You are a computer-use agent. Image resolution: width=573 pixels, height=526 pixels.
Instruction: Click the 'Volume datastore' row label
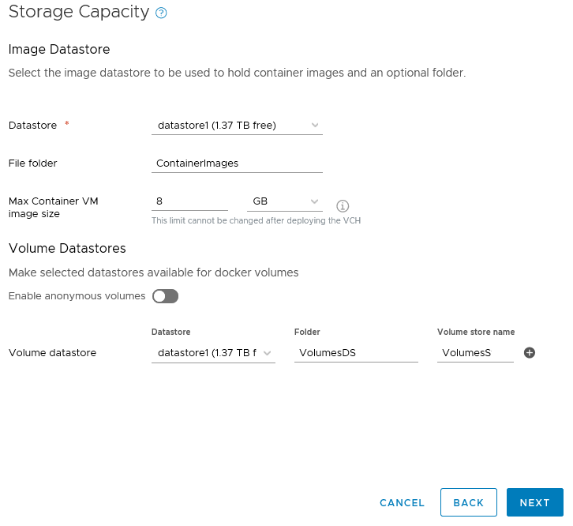(53, 353)
